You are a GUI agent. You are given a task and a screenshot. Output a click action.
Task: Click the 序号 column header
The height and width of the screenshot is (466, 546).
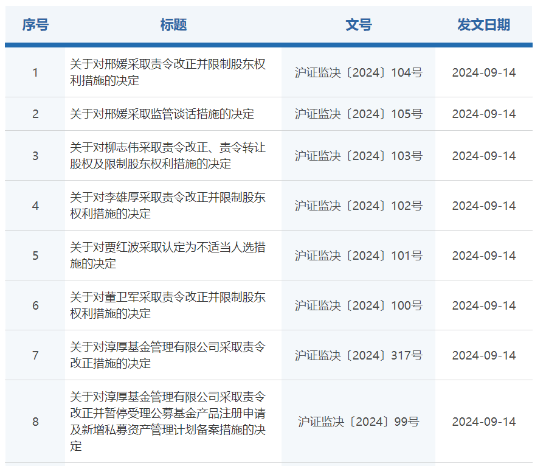(35, 25)
